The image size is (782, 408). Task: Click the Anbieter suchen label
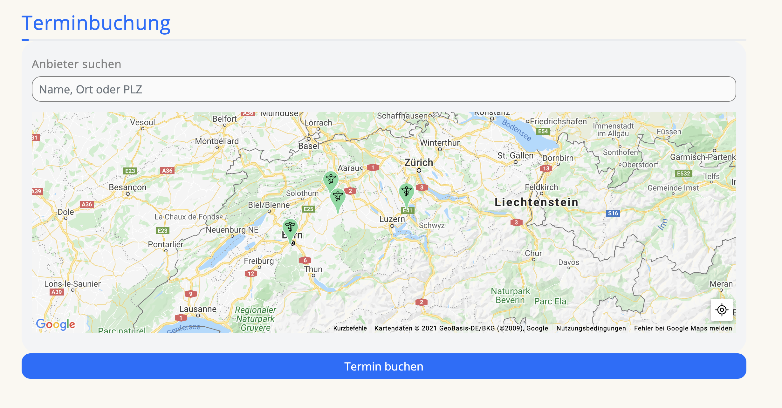click(77, 64)
